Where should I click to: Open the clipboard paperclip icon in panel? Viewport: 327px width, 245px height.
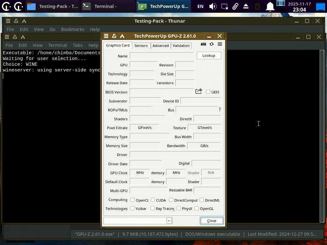[x=235, y=6]
